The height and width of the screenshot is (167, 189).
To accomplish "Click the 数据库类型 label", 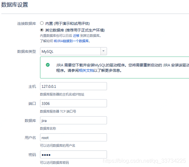I will (x=27, y=51).
